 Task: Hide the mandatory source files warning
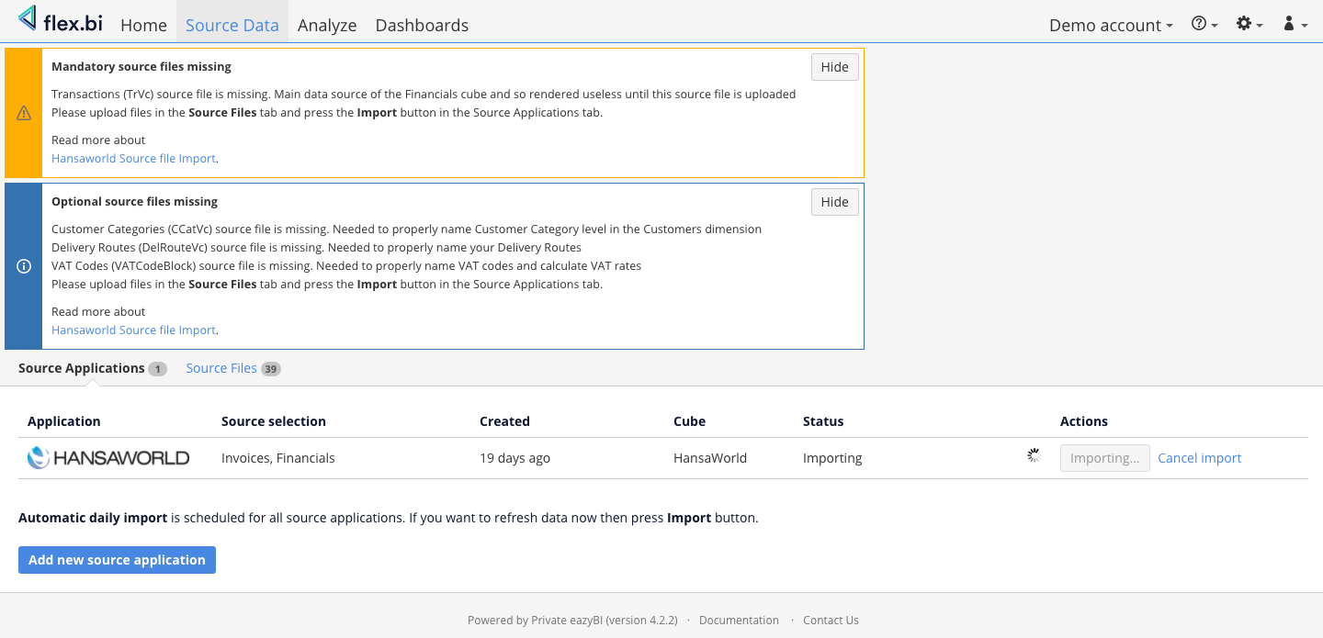point(834,67)
